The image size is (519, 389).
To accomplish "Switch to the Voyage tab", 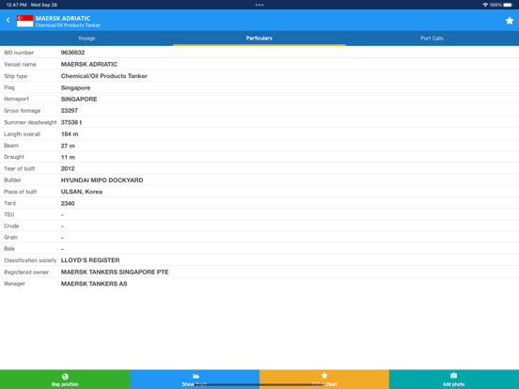I will (x=86, y=39).
